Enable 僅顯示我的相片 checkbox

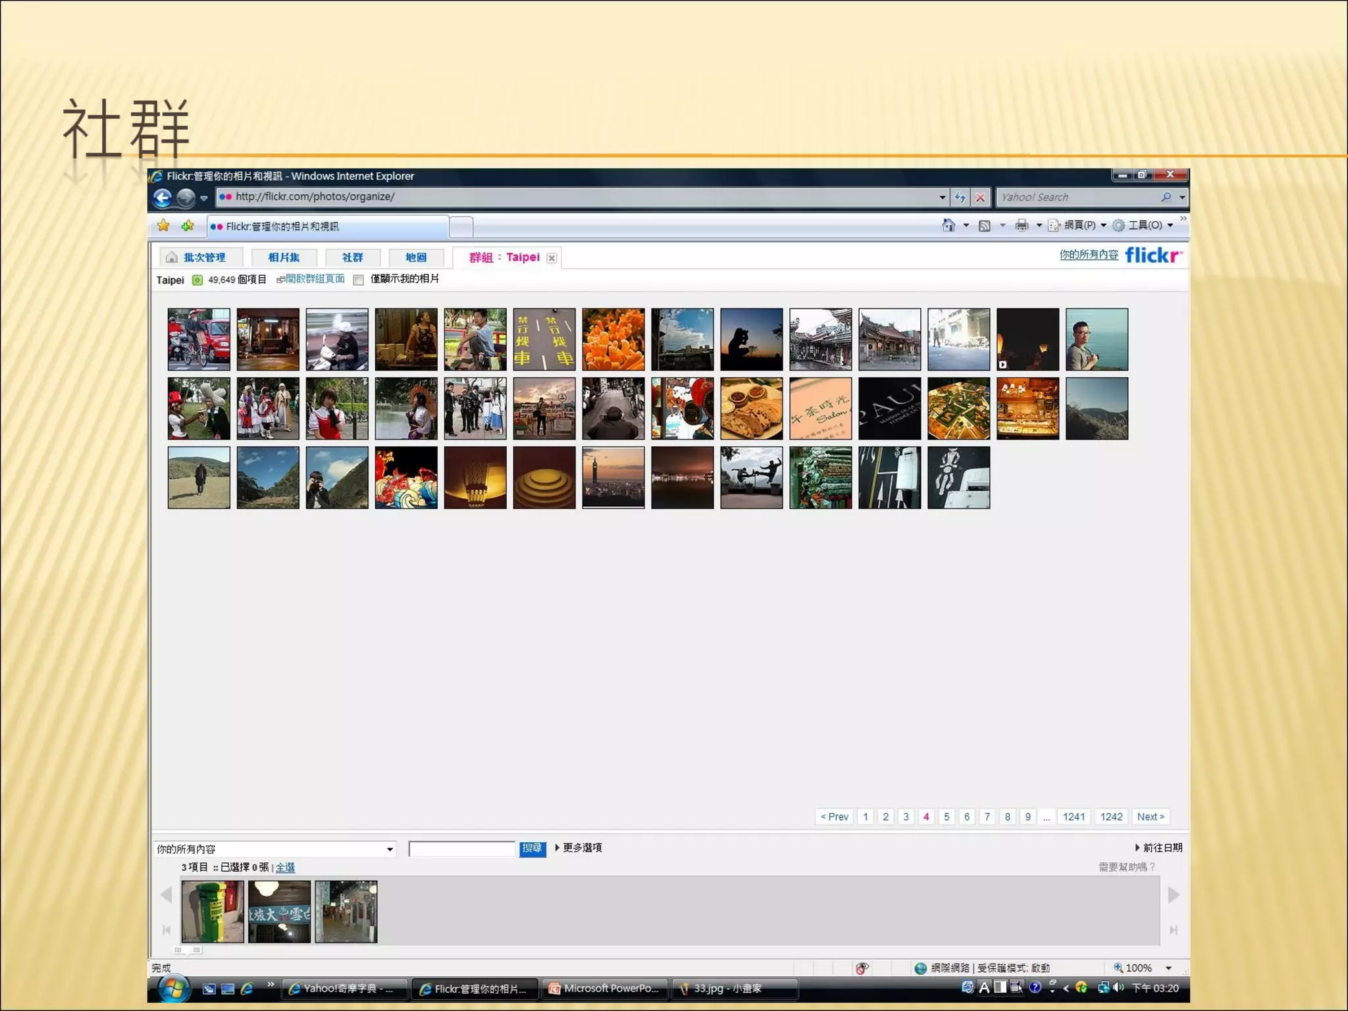pyautogui.click(x=359, y=280)
